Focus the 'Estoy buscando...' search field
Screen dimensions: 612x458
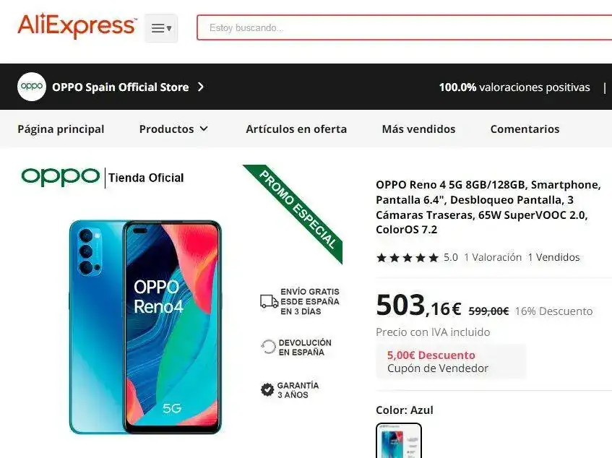(x=405, y=27)
